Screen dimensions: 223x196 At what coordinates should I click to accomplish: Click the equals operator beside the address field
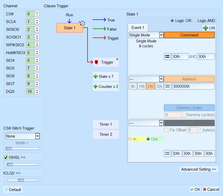click(x=168, y=86)
